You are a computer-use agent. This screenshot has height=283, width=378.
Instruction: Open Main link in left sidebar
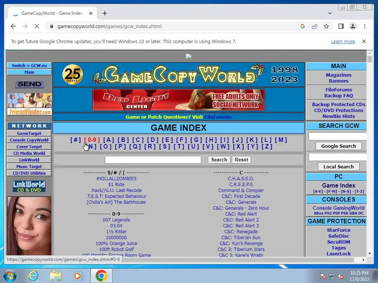point(29,72)
